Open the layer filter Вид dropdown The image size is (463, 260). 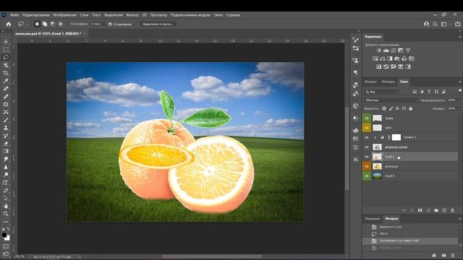(x=382, y=92)
